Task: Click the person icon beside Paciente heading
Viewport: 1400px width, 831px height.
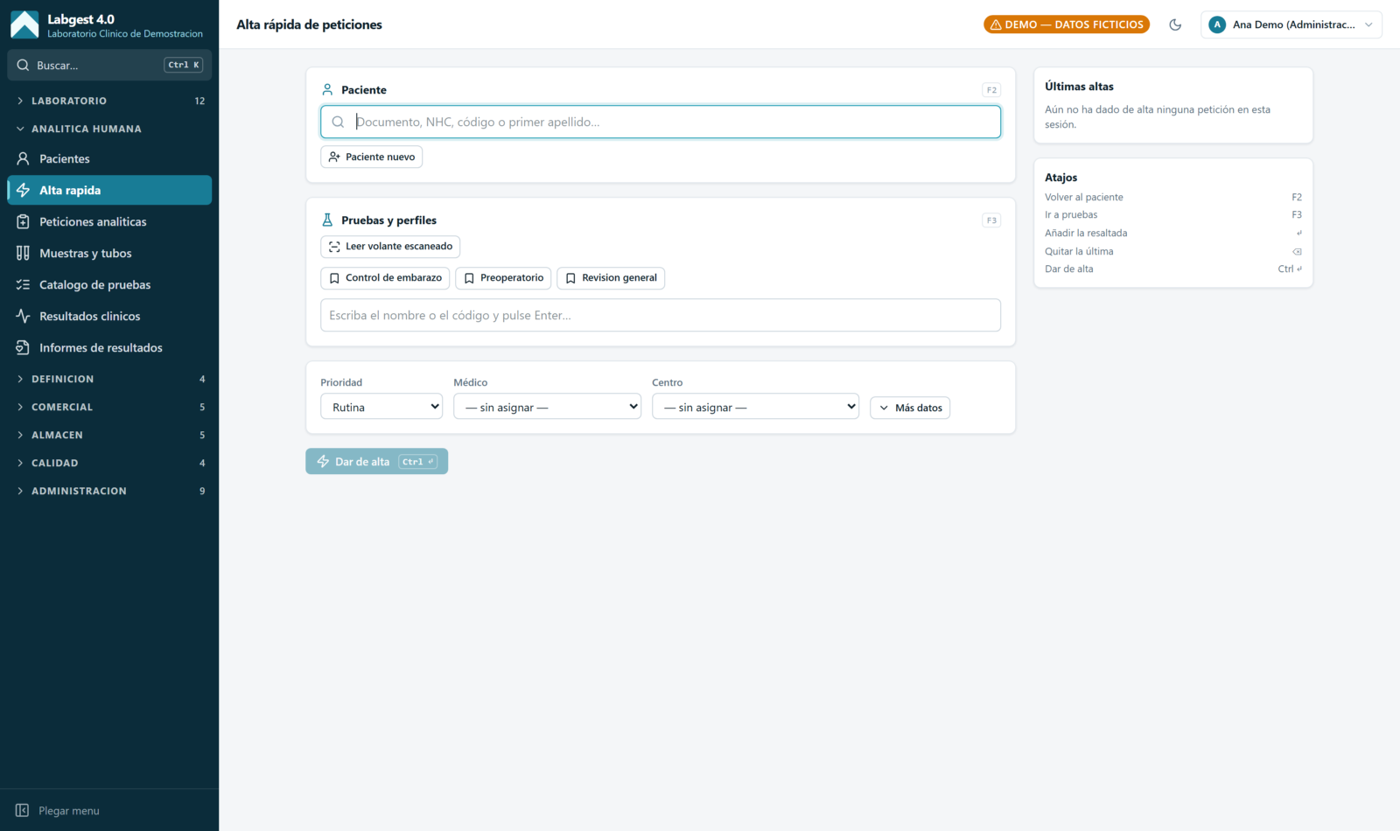Action: pos(327,89)
